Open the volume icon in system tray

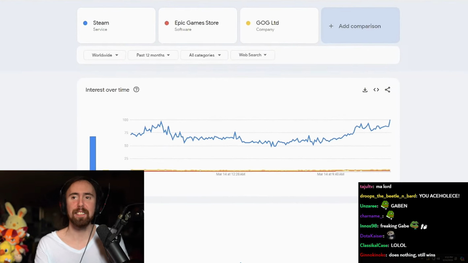(438, 259)
